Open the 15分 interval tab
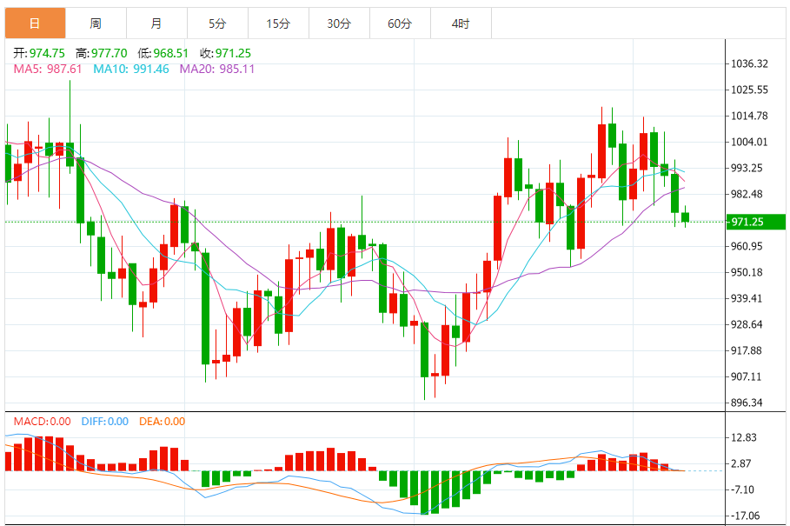790x526 pixels. coord(279,23)
